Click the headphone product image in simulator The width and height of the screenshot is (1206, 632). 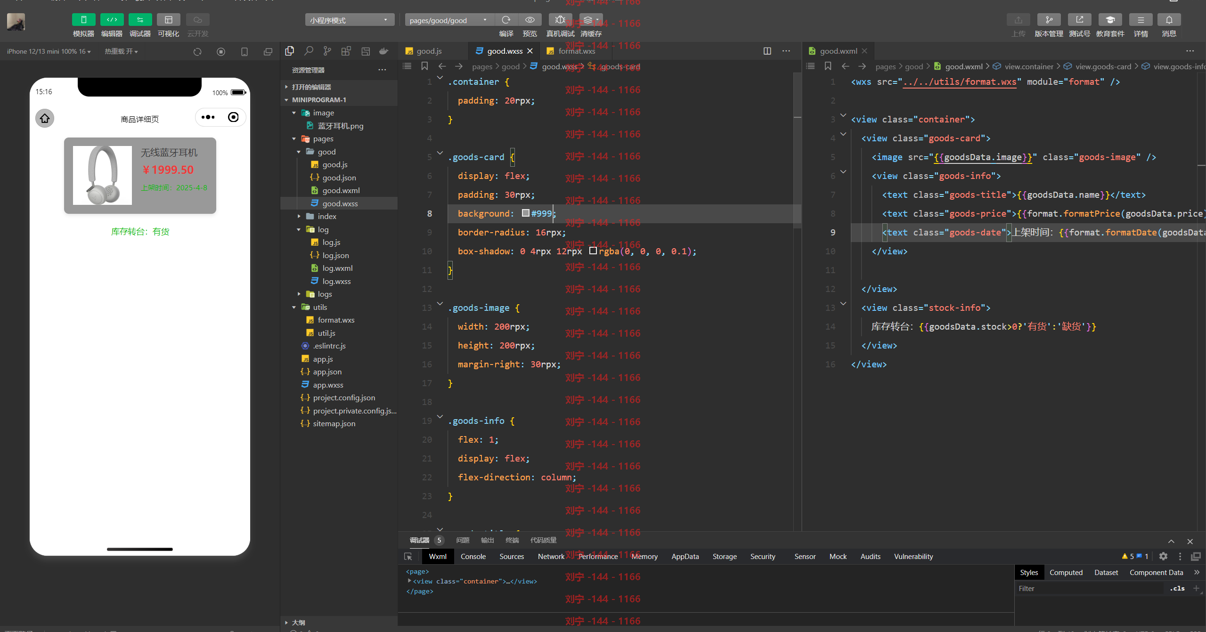tap(102, 175)
